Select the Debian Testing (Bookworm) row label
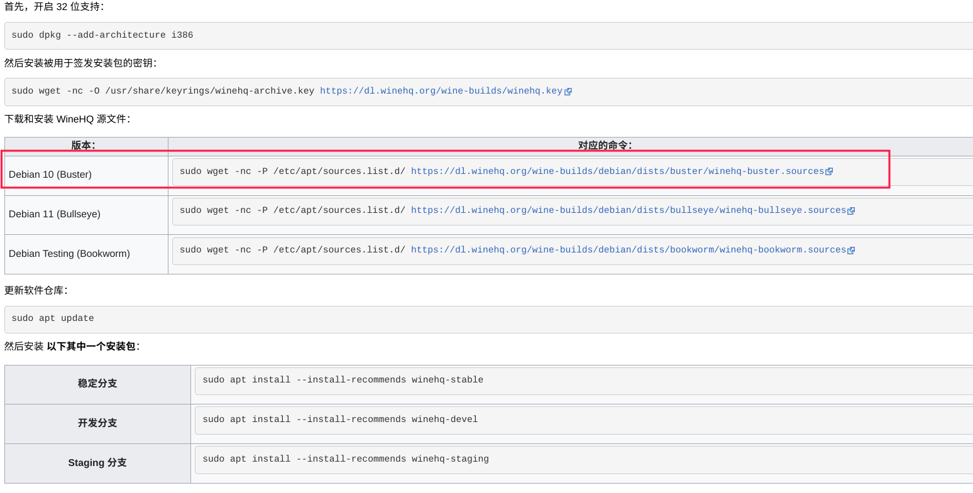 pos(69,254)
